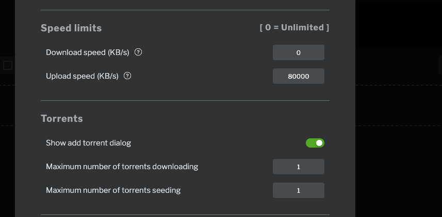Click the Maximum number of torrents downloading label
This screenshot has height=217, width=442.
click(122, 167)
